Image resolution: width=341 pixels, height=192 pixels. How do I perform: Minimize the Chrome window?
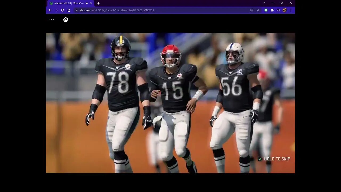click(x=273, y=3)
